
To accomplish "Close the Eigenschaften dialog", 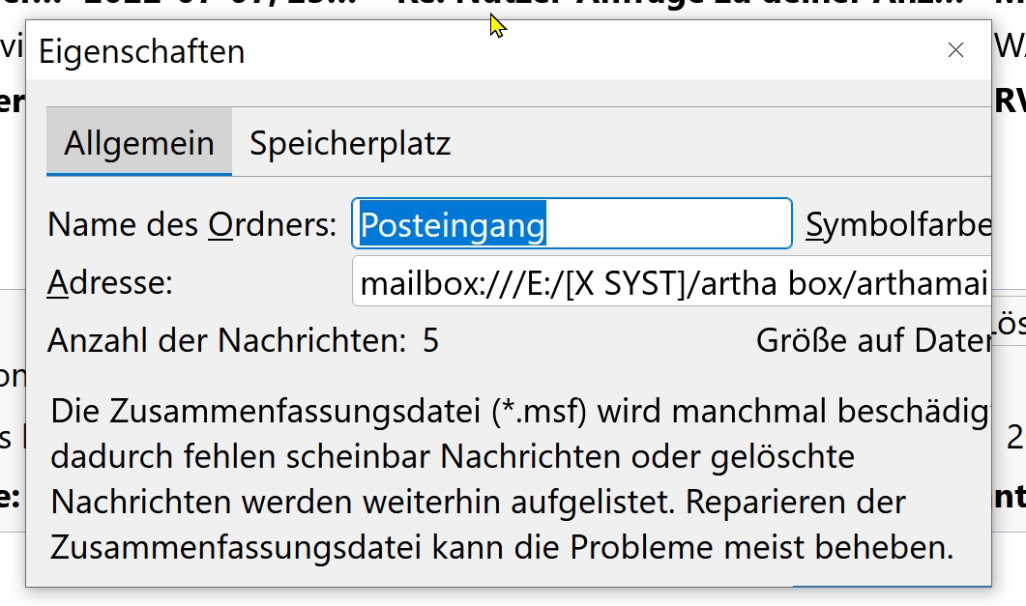I will pyautogui.click(x=955, y=50).
